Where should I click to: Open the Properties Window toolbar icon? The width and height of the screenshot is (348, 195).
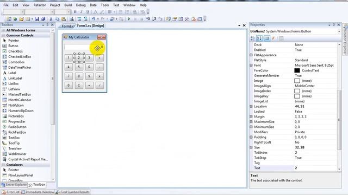[x=175, y=19]
